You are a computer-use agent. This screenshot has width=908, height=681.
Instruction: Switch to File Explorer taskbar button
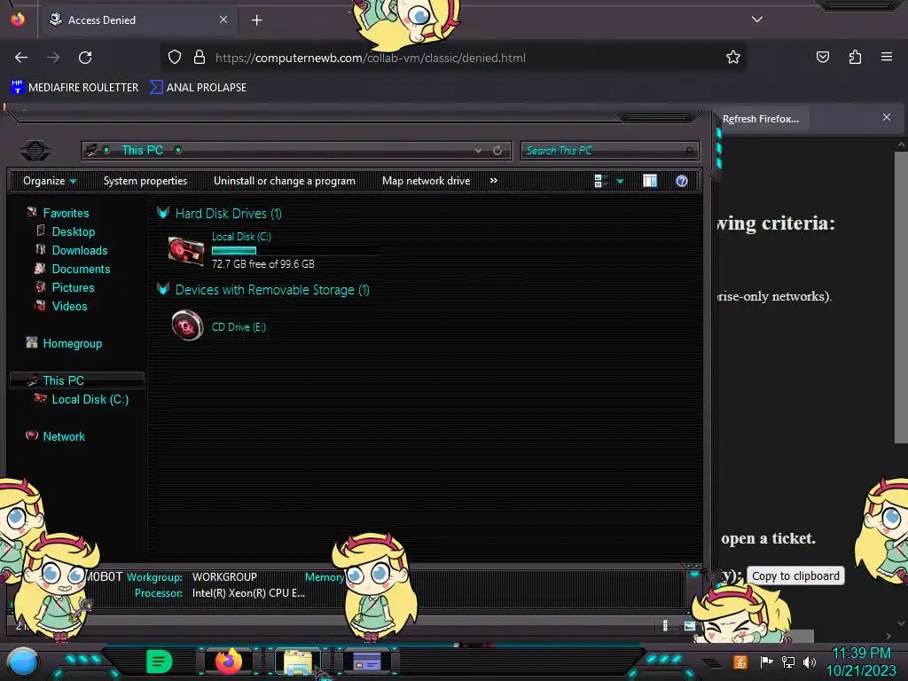click(x=298, y=661)
